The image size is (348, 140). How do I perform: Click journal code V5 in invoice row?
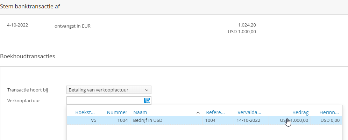(93, 120)
